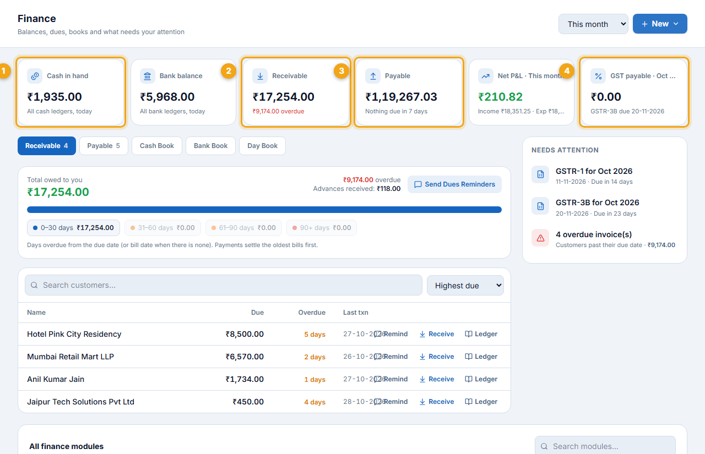This screenshot has height=454, width=705.
Task: Click the Receive icon for Hotel Pink City Residency
Action: [x=422, y=334]
